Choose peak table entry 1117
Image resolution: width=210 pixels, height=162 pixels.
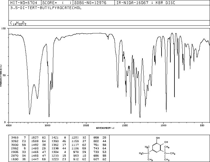pos(79,145)
